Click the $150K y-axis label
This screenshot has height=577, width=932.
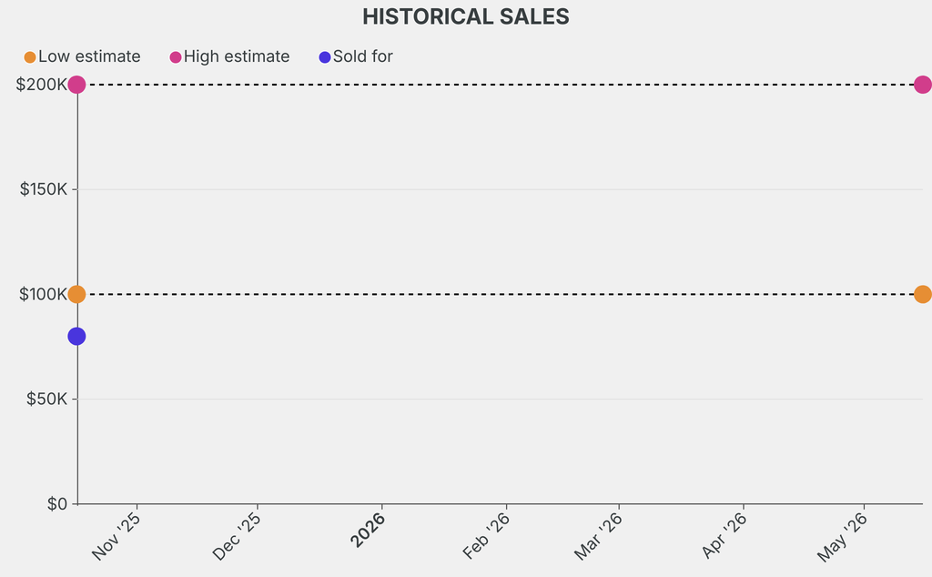click(x=43, y=189)
